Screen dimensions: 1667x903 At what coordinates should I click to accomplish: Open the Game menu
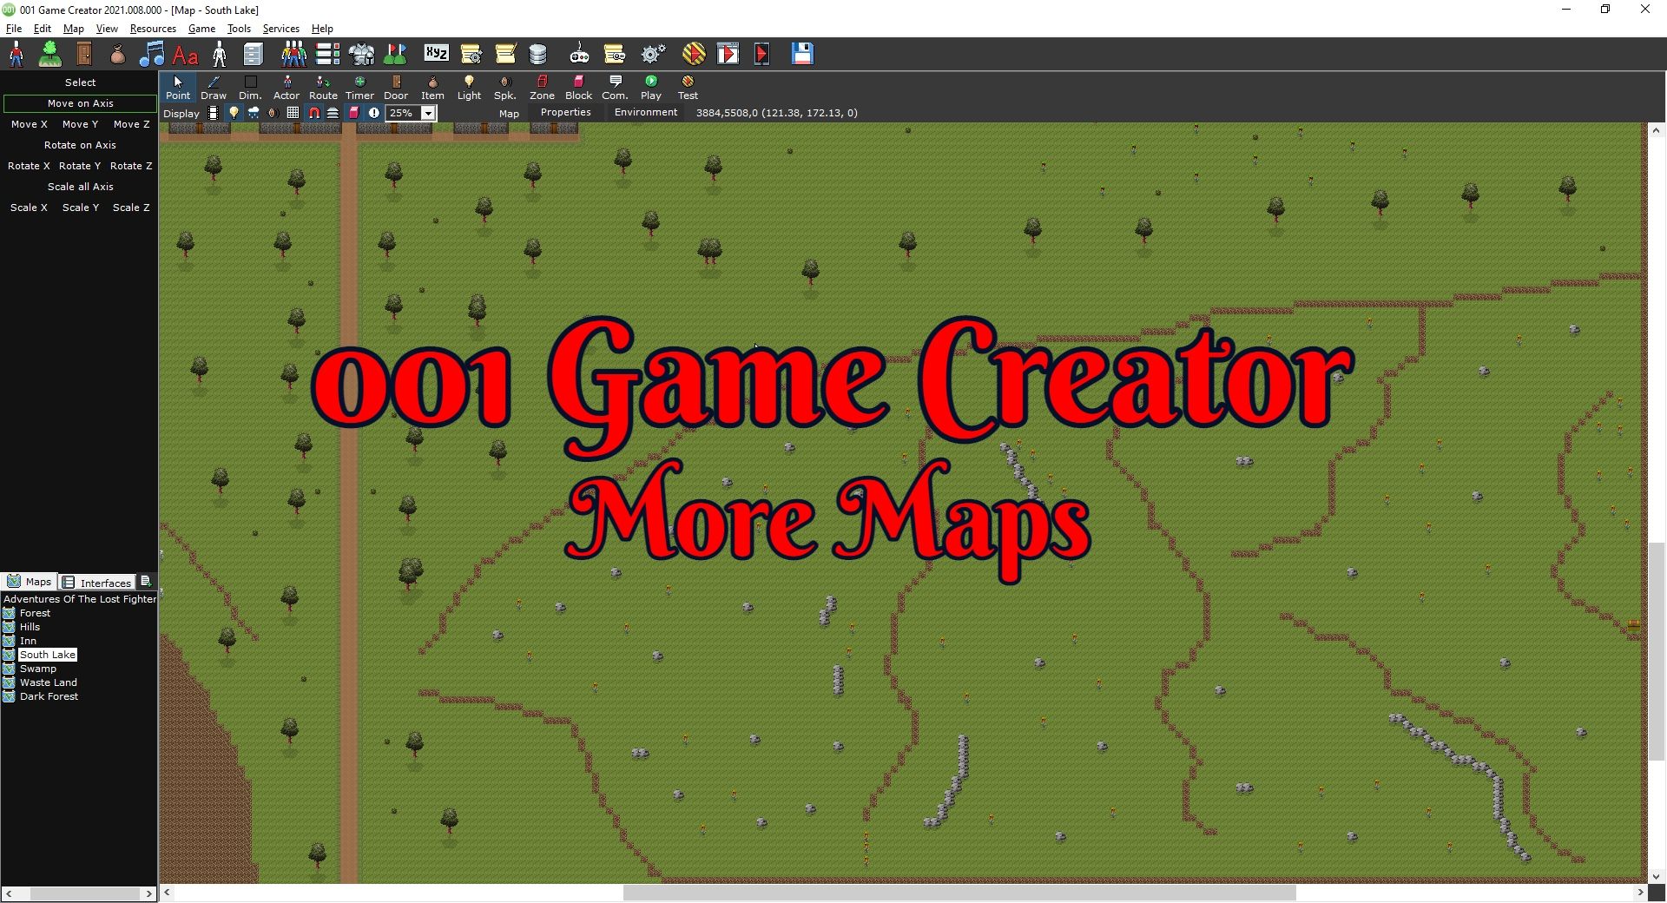[x=201, y=29]
